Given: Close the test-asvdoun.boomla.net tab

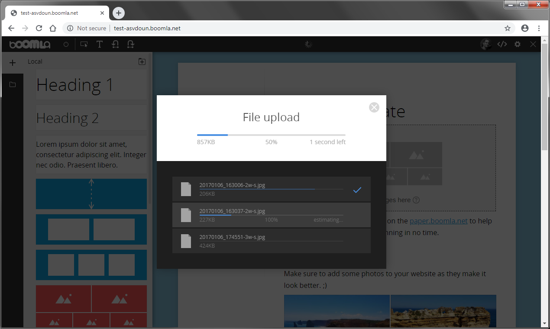Looking at the screenshot, I should [103, 13].
